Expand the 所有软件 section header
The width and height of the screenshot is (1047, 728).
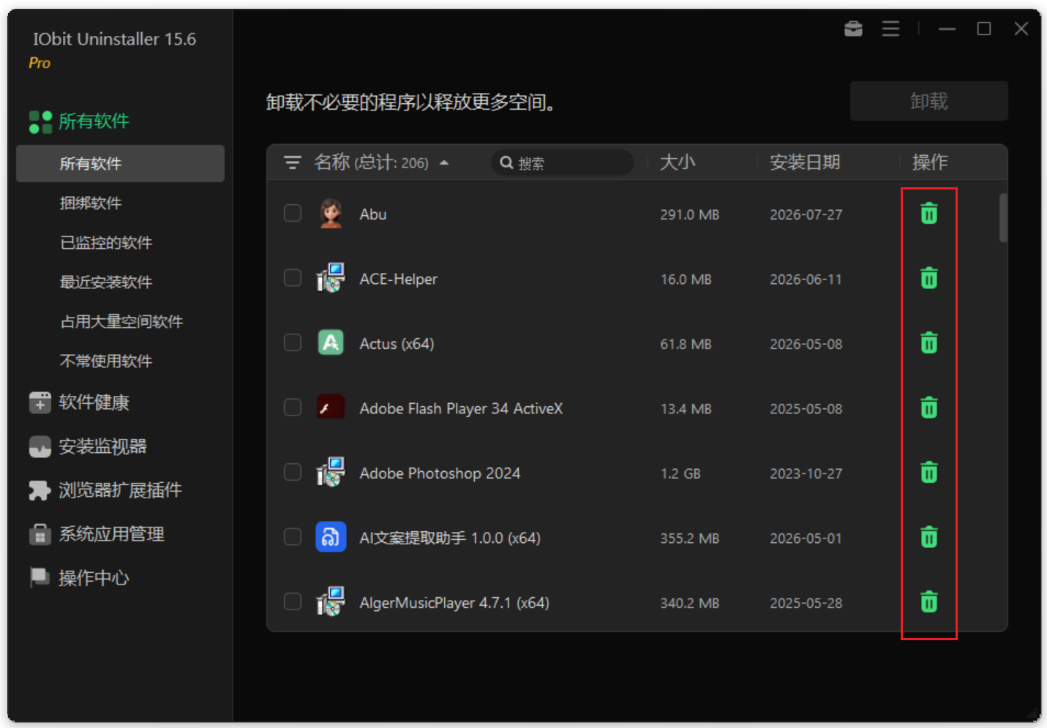(79, 121)
